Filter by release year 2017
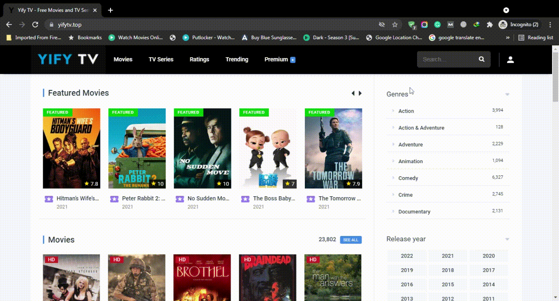Image resolution: width=559 pixels, height=301 pixels. [x=489, y=270]
